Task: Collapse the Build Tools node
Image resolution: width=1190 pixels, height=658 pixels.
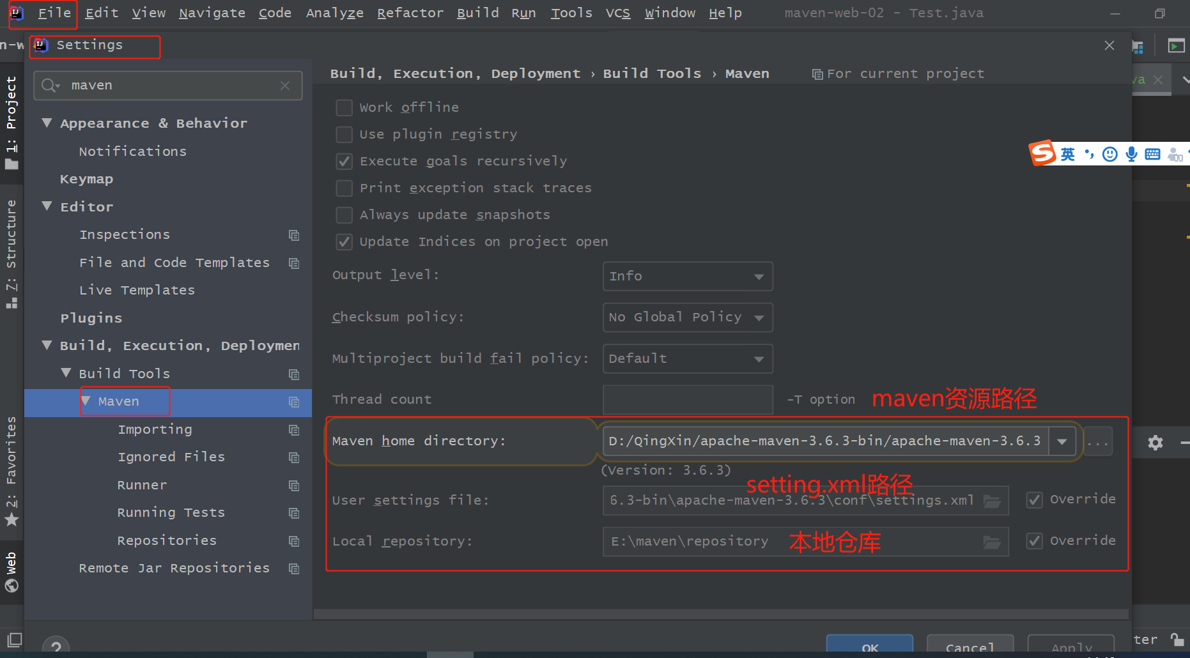Action: pyautogui.click(x=66, y=373)
